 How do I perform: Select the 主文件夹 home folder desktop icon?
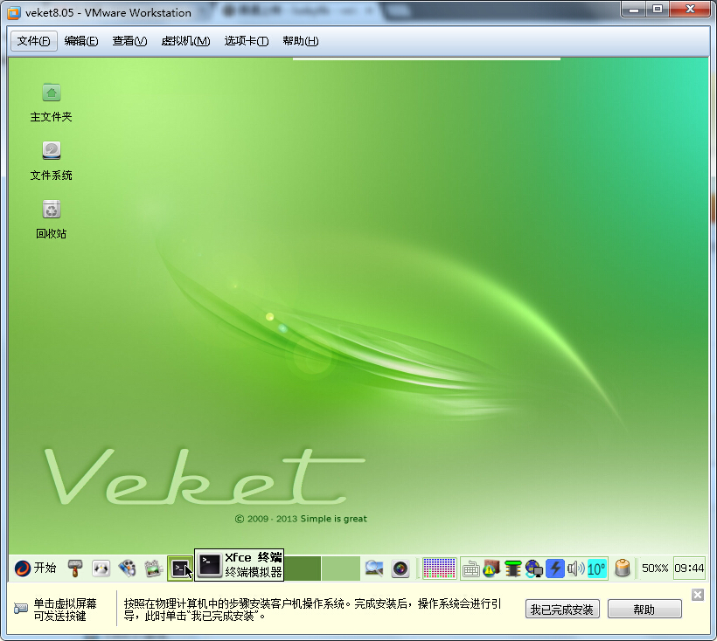[x=52, y=103]
